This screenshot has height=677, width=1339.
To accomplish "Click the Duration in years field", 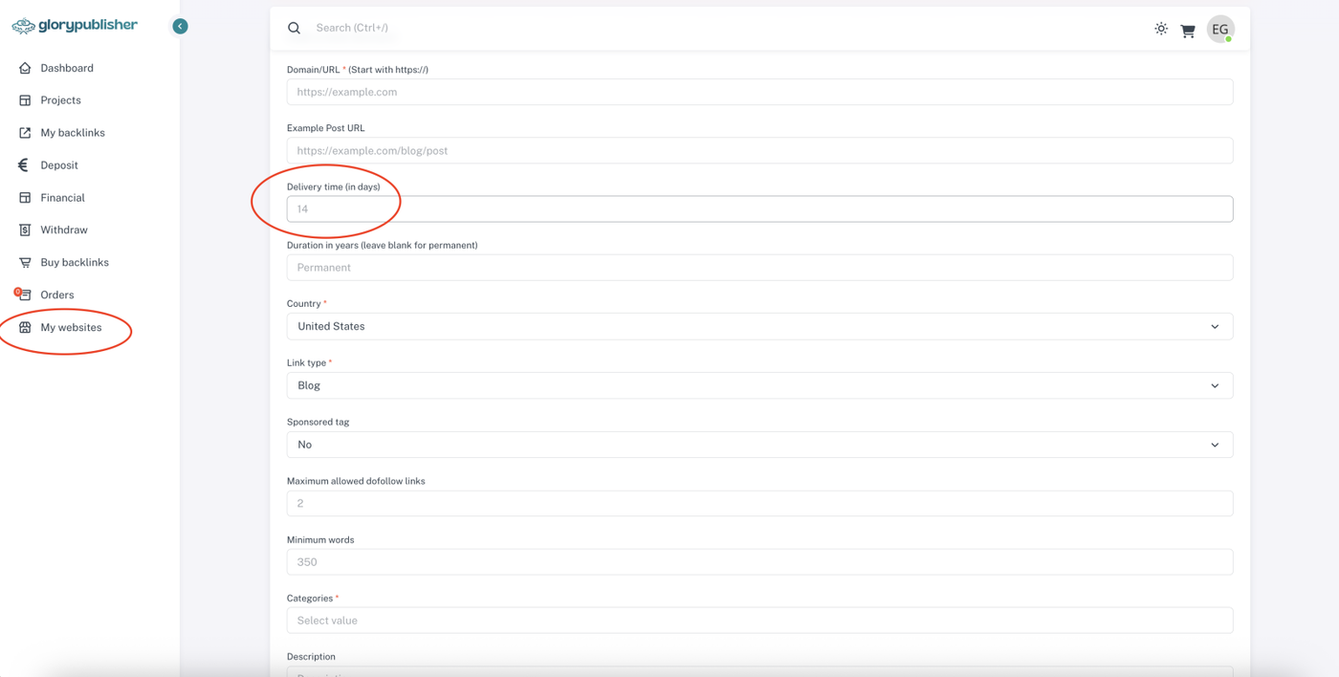I will click(759, 267).
